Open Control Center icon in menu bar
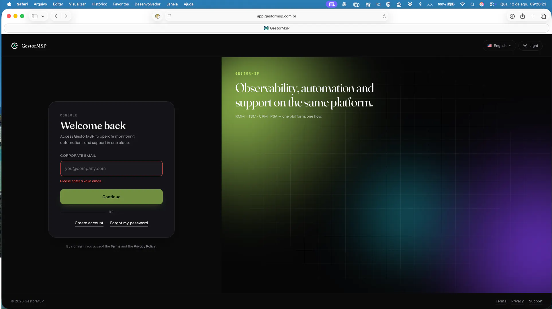 [492, 4]
